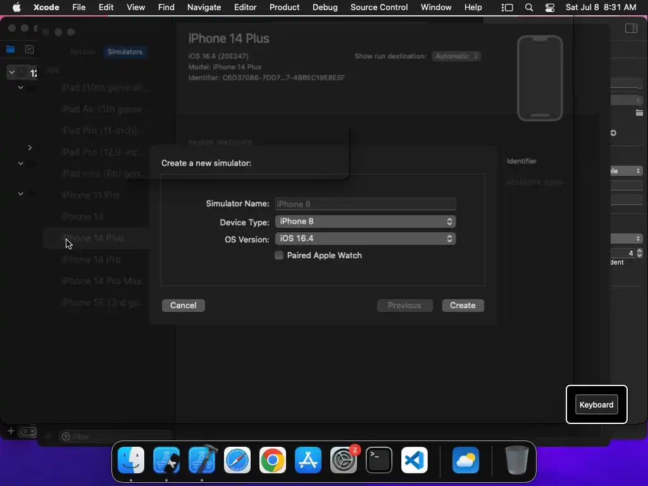648x486 pixels.
Task: Open the Source Control menu
Action: pyautogui.click(x=379, y=7)
